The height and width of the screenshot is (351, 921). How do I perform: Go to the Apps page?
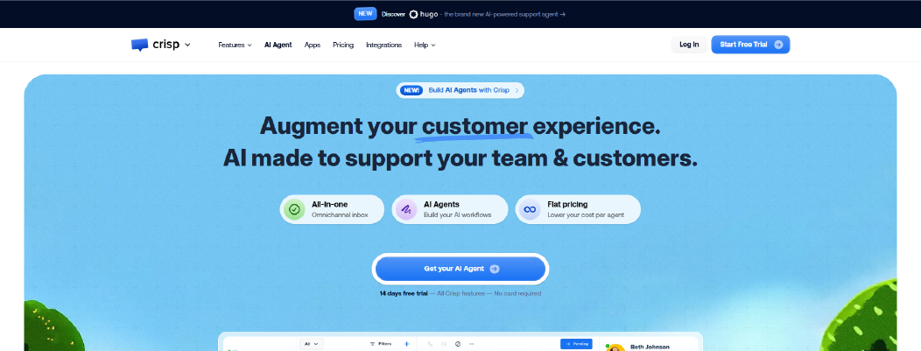click(313, 45)
